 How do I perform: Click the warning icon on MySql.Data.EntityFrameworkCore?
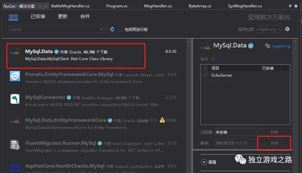pyautogui.click(x=162, y=120)
